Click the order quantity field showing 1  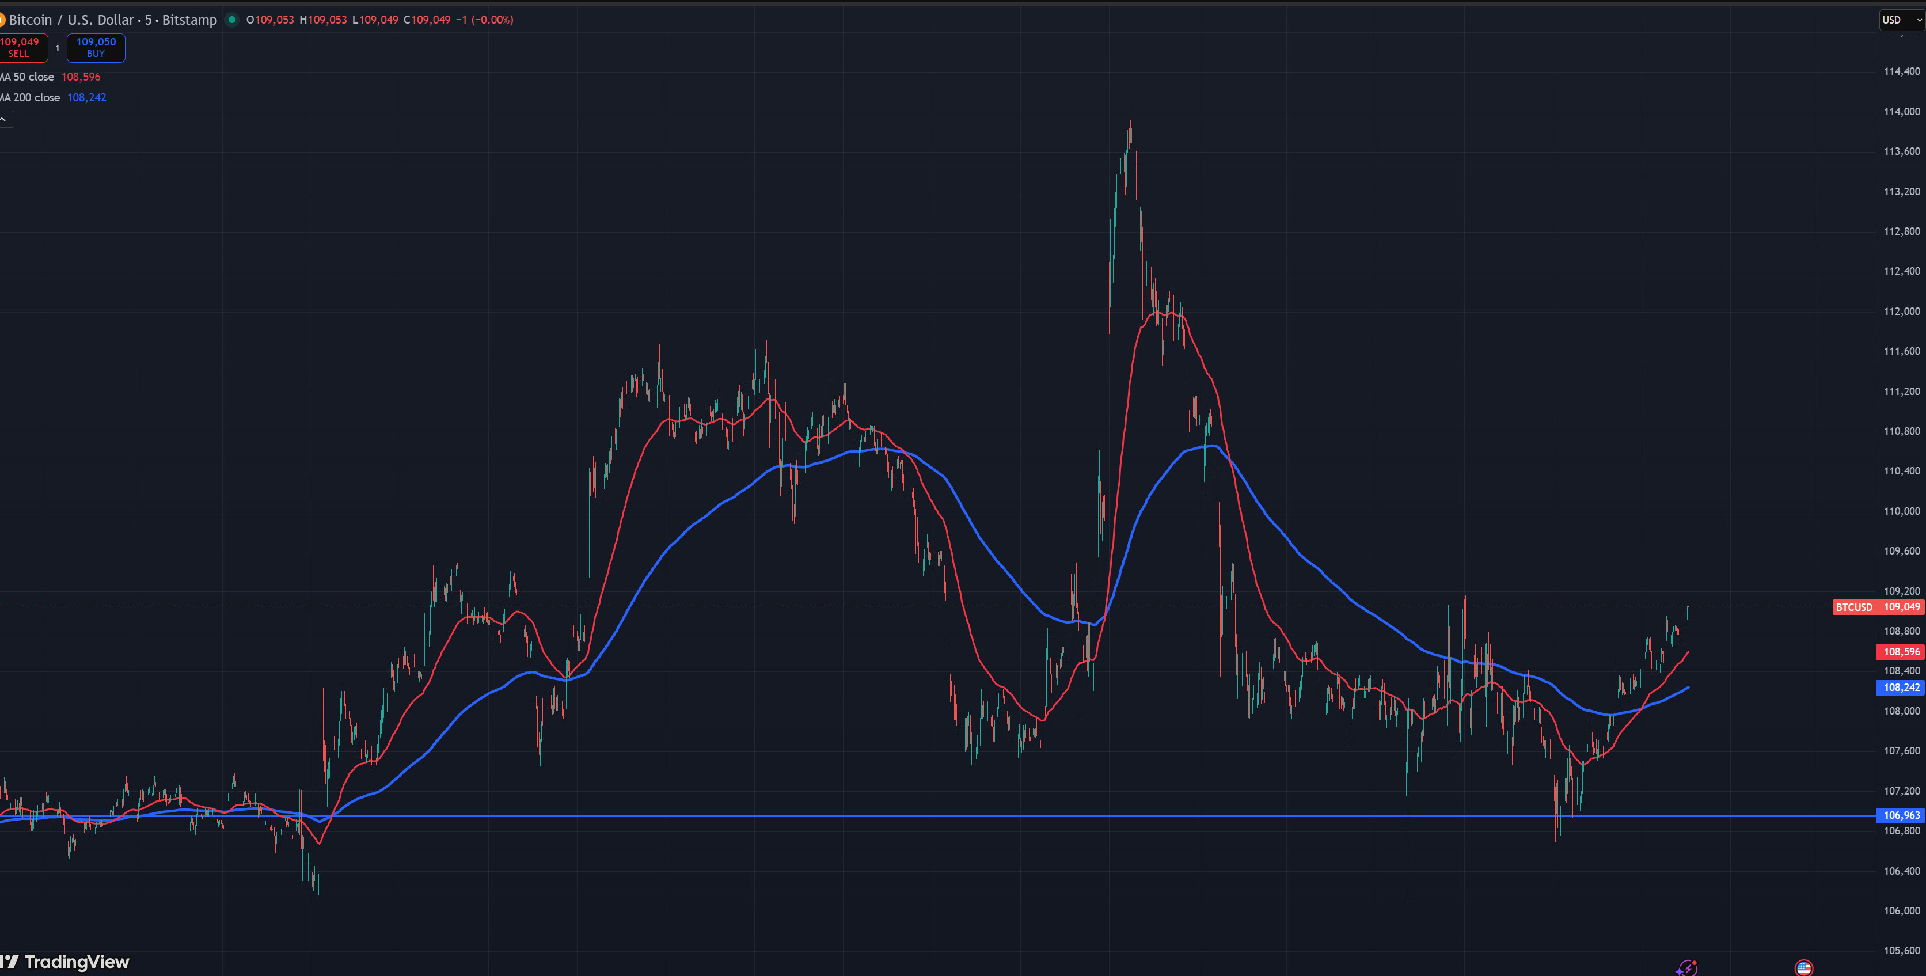58,48
